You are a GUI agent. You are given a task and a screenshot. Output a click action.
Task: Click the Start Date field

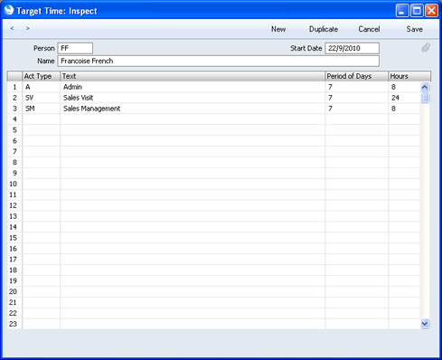pyautogui.click(x=352, y=48)
